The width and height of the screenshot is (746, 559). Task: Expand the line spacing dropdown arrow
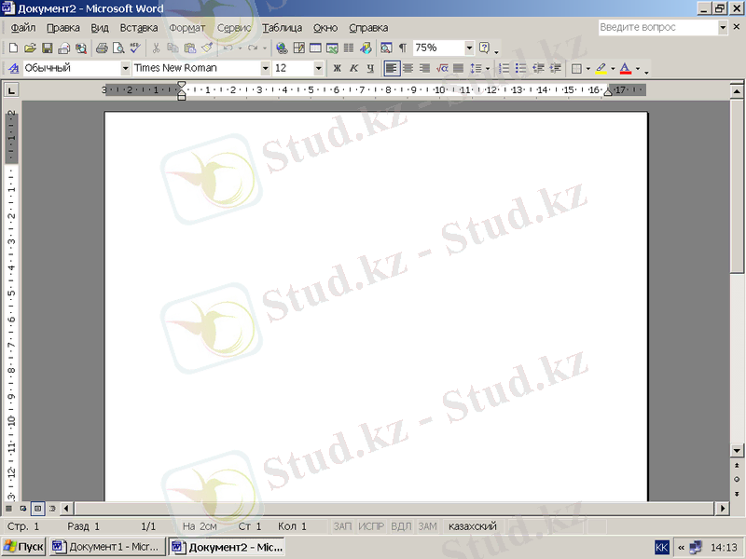tap(488, 68)
